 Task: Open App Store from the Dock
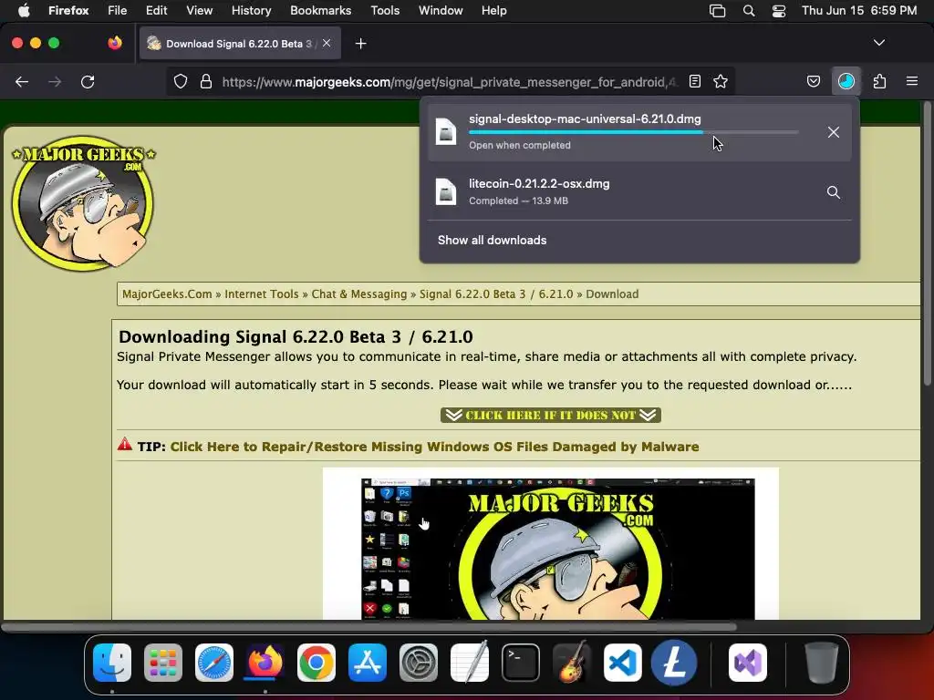coord(368,663)
